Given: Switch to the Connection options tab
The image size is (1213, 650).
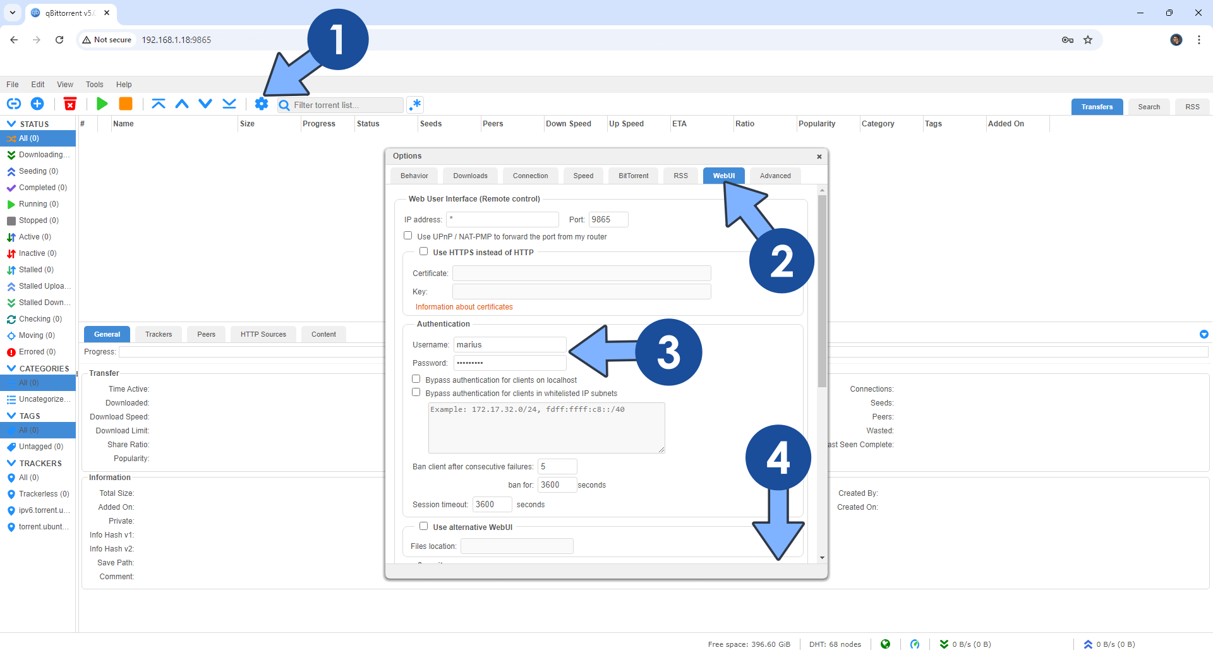Looking at the screenshot, I should click(x=531, y=176).
